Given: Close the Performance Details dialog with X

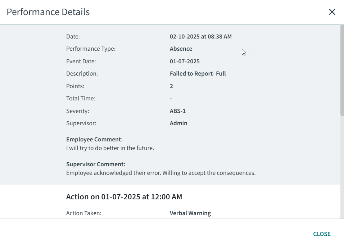Looking at the screenshot, I should [332, 12].
